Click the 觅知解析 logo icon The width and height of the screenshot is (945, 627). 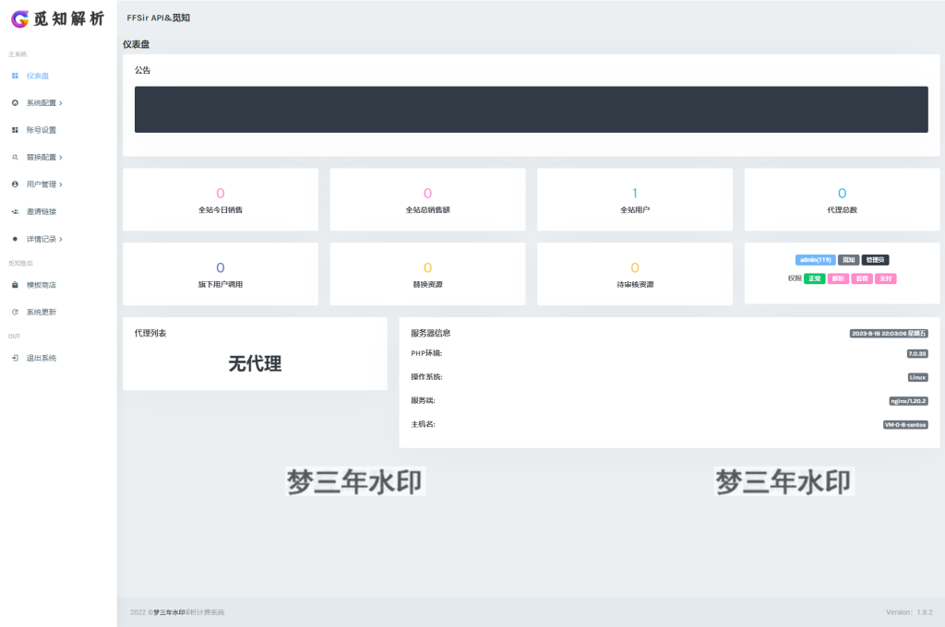(x=20, y=19)
